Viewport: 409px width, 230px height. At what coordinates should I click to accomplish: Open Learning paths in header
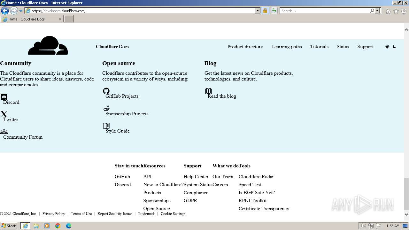tap(286, 47)
